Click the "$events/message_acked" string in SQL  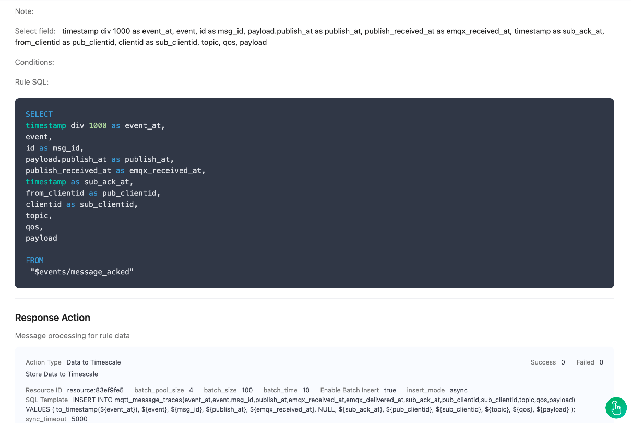[82, 272]
